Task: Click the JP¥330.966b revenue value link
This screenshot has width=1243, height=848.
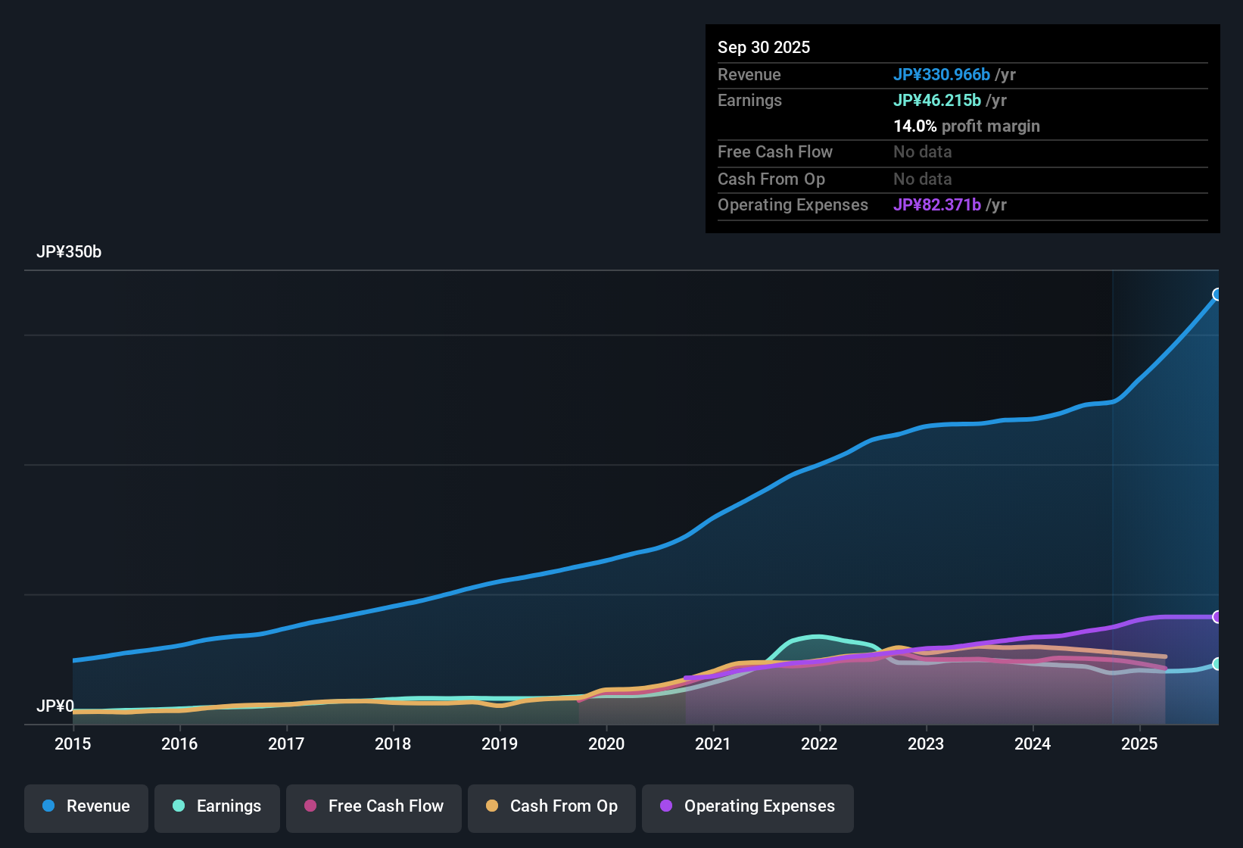Action: coord(942,74)
